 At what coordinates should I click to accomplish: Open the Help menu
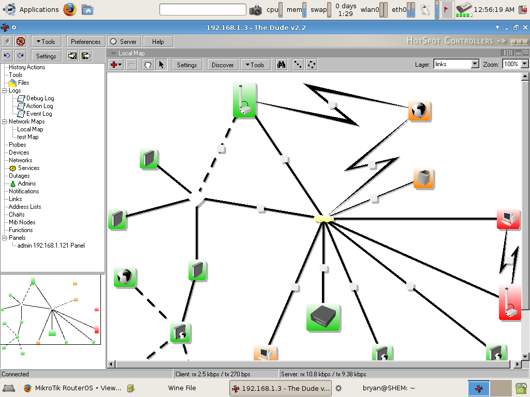coord(158,41)
